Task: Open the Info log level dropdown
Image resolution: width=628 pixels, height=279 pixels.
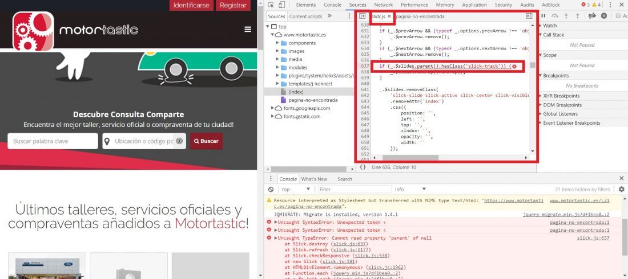Action: [410, 190]
